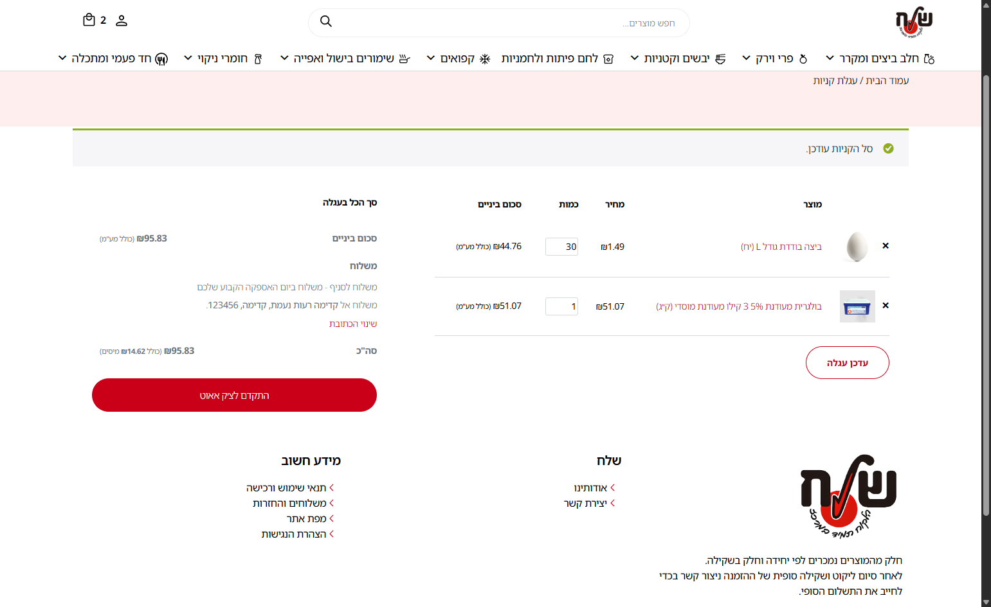Remove the bulgarian cheese item with X

click(886, 306)
